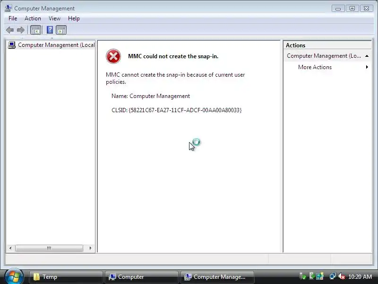Select the computer icon in console tree
This screenshot has width=378, height=284.
[x=12, y=45]
